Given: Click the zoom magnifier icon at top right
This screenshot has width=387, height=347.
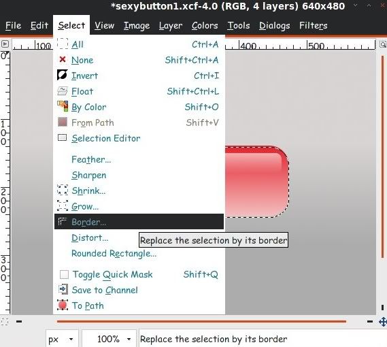Looking at the screenshot, I should [383, 44].
